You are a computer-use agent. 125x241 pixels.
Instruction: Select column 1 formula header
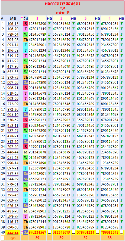(37, 18)
